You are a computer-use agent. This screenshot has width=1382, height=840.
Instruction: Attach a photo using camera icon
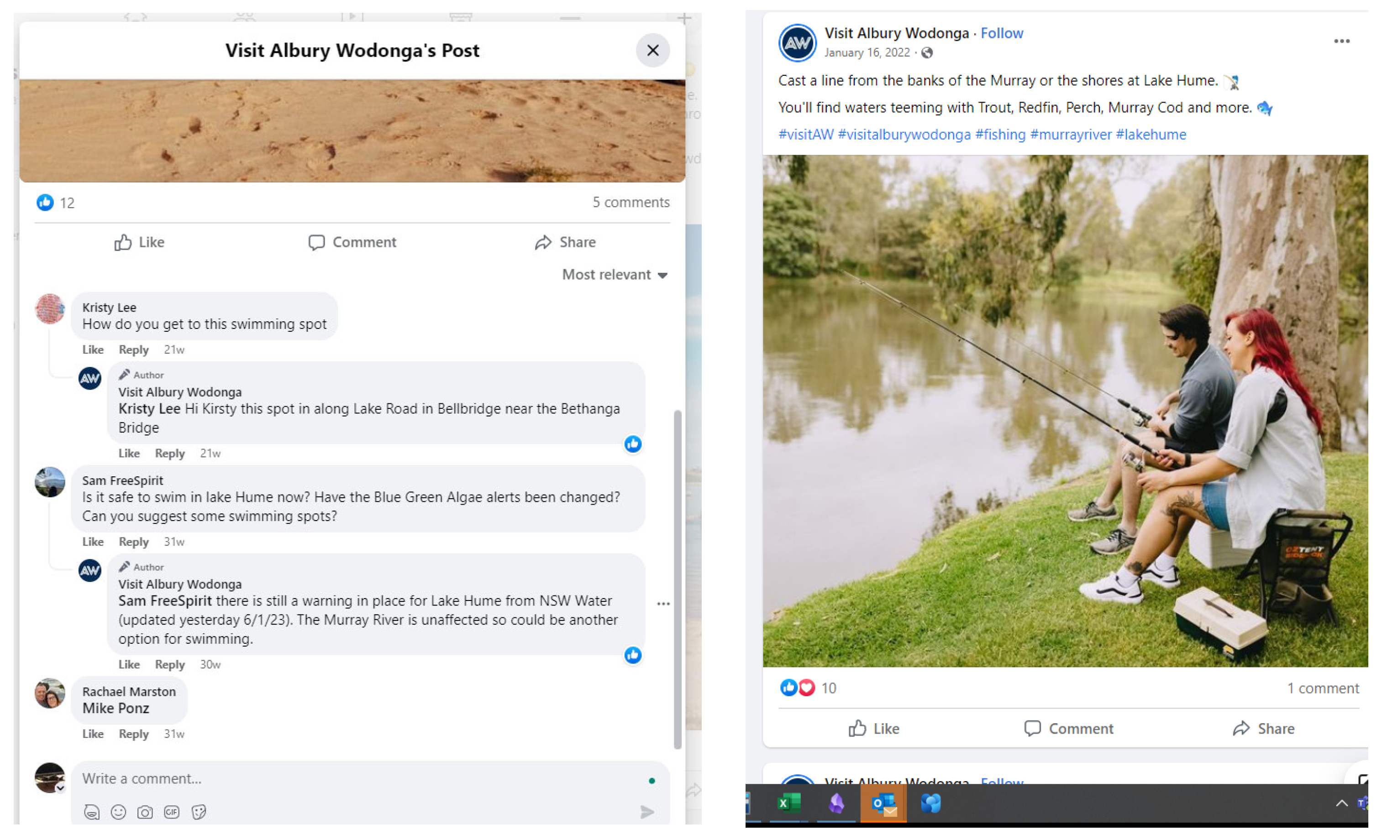(x=145, y=812)
